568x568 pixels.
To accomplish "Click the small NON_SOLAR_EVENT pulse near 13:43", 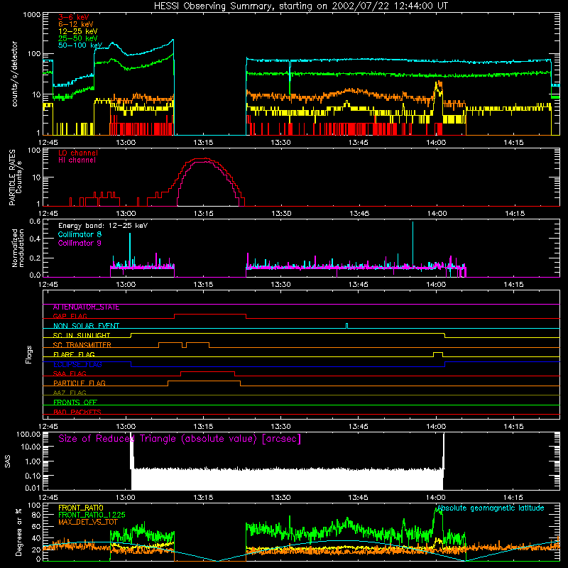I will click(347, 324).
